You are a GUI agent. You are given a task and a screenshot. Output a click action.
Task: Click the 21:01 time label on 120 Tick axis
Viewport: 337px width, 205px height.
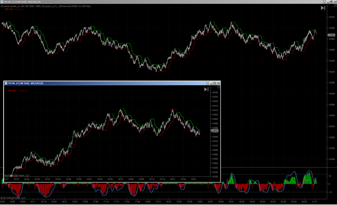tap(315, 202)
